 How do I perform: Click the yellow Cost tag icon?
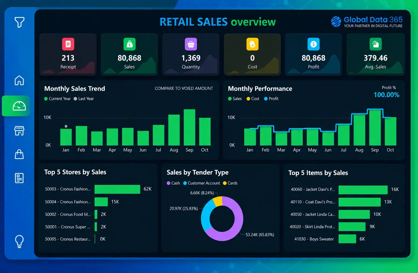[x=252, y=44]
